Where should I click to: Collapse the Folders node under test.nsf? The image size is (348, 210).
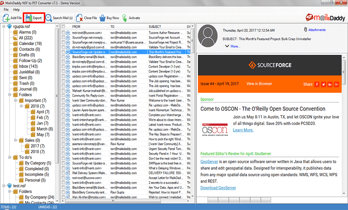[10, 191]
